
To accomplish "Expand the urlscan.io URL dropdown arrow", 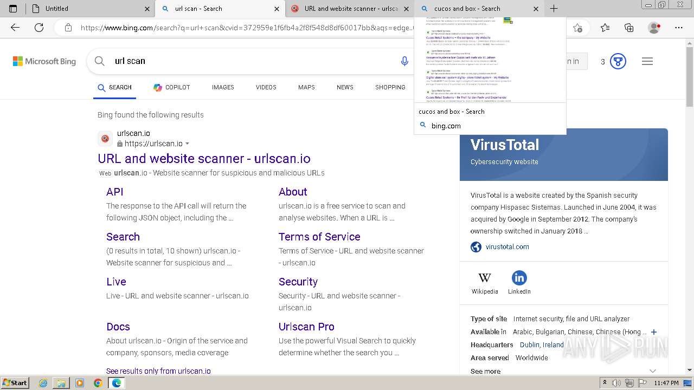I will [x=188, y=144].
